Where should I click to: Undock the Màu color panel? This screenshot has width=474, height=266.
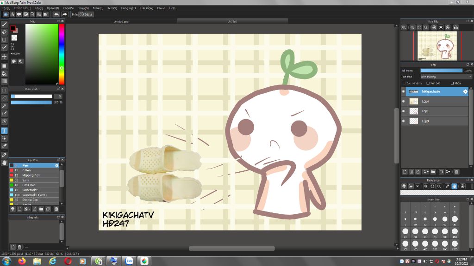[59, 21]
